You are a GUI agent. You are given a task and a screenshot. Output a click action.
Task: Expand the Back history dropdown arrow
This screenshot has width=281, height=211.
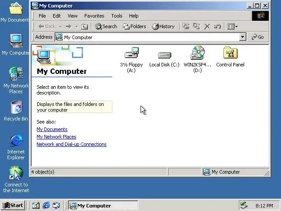(61, 26)
